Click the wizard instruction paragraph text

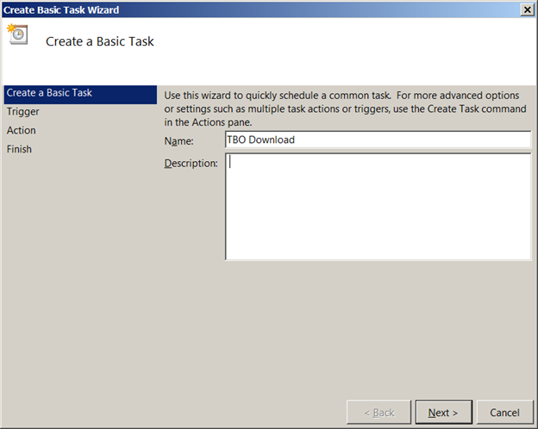click(x=345, y=109)
